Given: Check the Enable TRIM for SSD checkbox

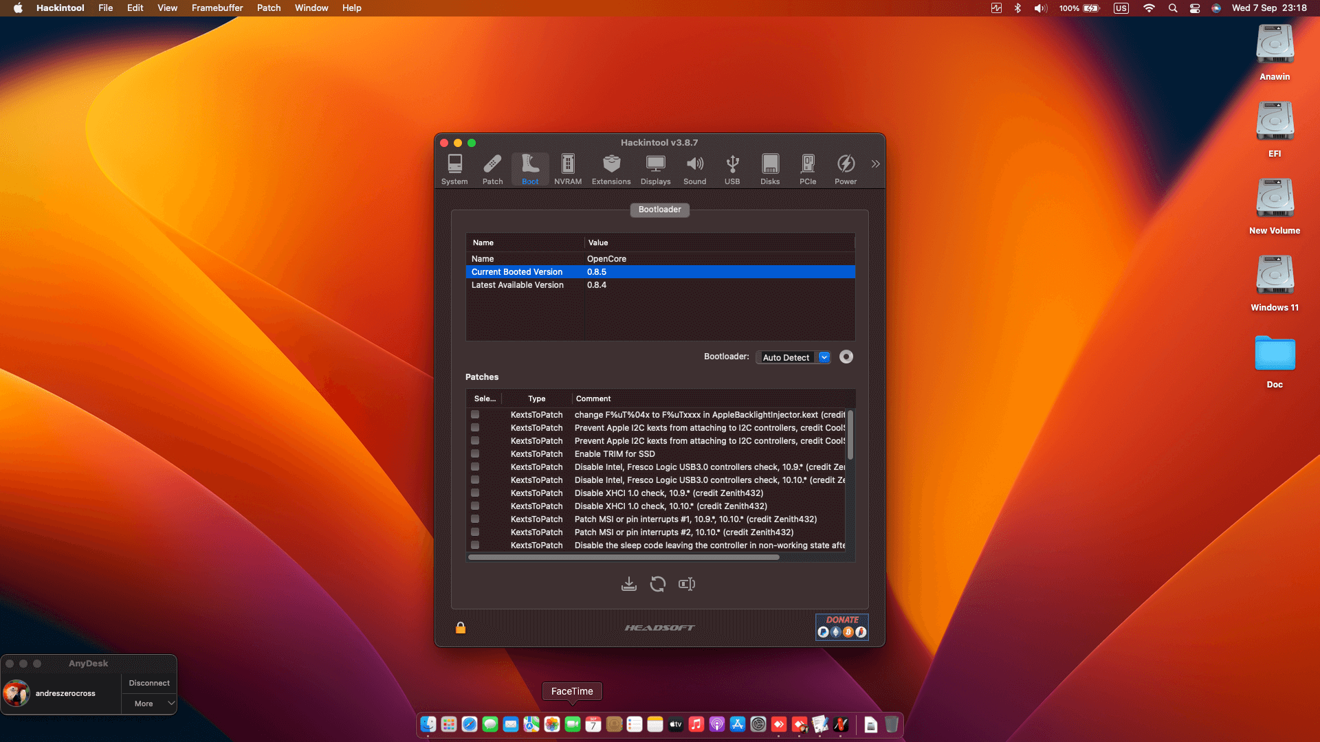Looking at the screenshot, I should 475,453.
